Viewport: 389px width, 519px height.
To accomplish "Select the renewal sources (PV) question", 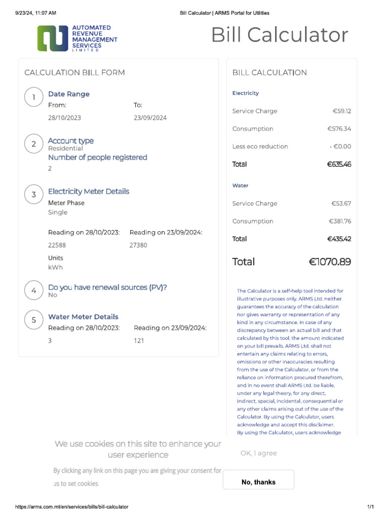I will click(107, 287).
